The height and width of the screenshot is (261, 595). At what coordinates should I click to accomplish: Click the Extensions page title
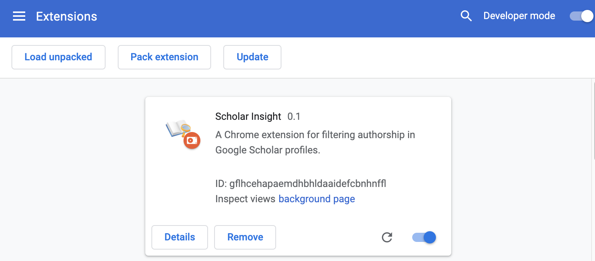(67, 16)
